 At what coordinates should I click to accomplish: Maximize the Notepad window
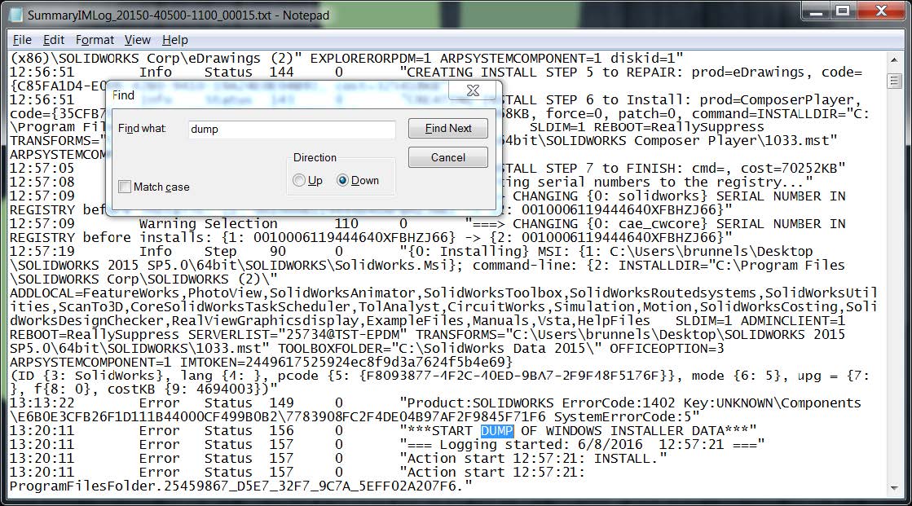(x=843, y=11)
